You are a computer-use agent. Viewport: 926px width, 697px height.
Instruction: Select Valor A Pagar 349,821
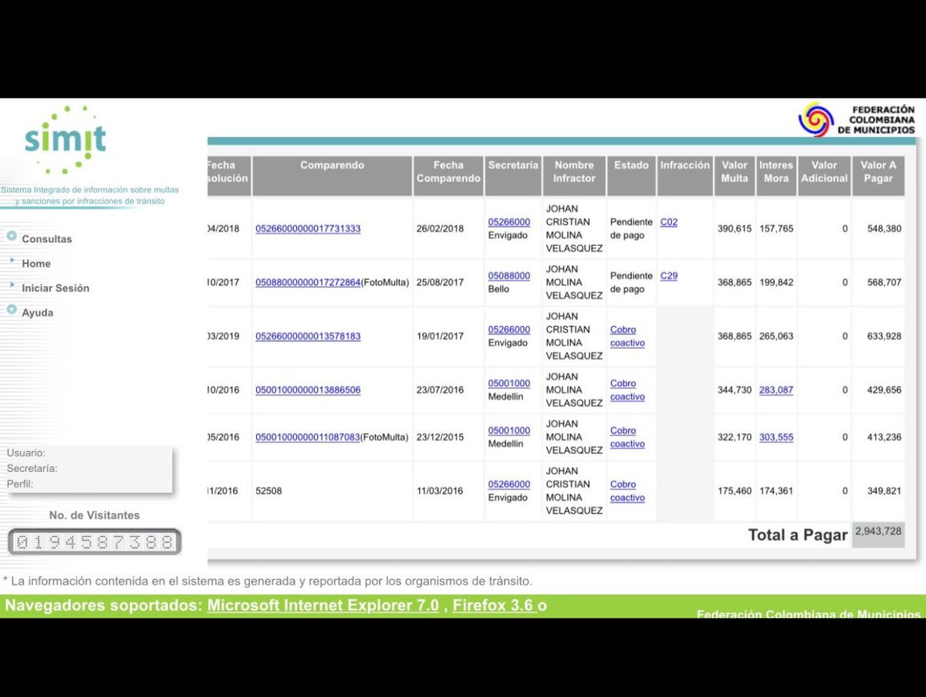tap(884, 491)
